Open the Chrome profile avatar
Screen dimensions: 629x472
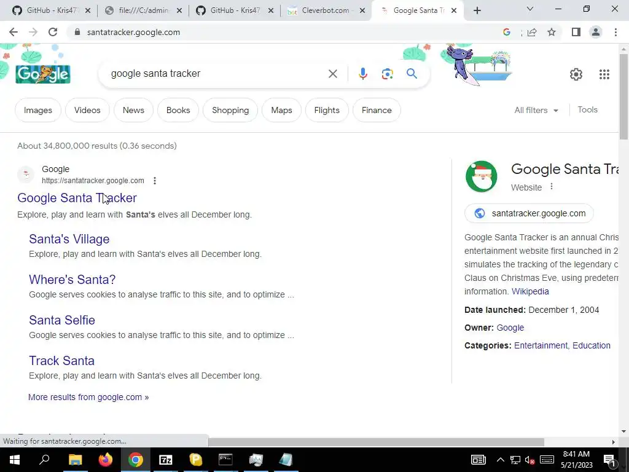[x=596, y=32]
